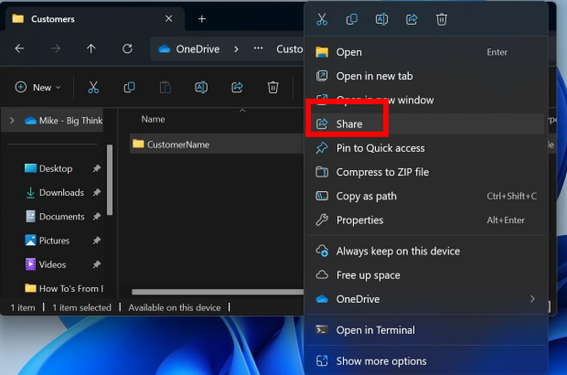Select Copy as path
567x375 pixels.
426,196
